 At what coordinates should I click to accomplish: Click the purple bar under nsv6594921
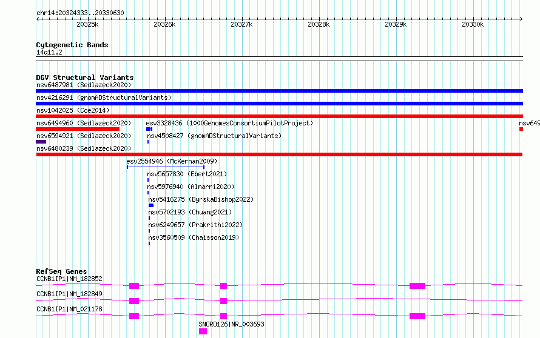tap(41, 142)
